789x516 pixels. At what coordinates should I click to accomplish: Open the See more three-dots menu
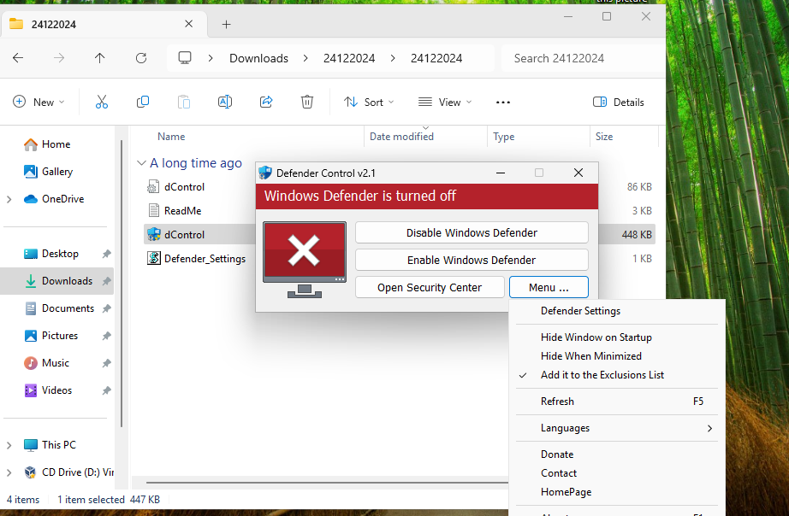coord(503,102)
